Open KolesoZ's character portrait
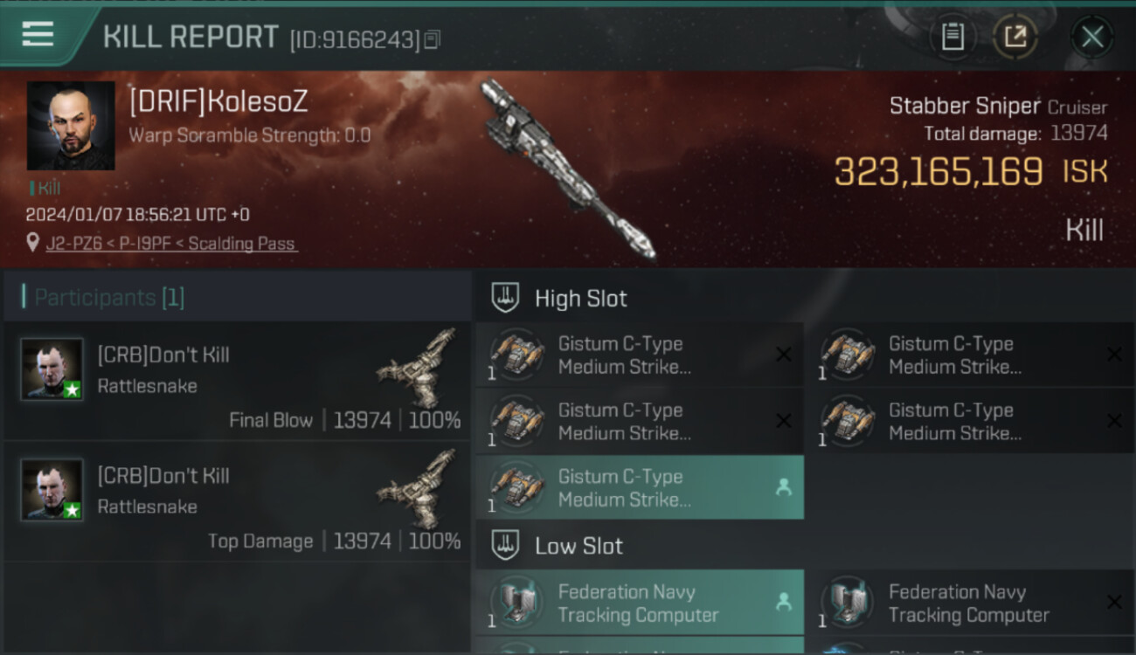Viewport: 1136px width, 655px height. coord(71,126)
